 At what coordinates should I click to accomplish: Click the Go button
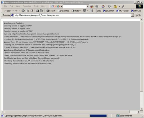pyautogui.click(x=138, y=15)
